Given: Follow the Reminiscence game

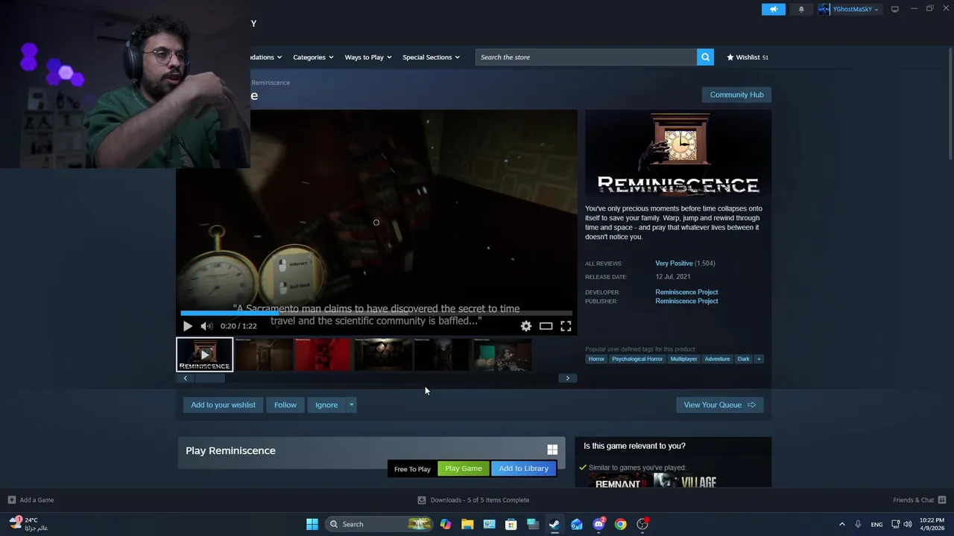Looking at the screenshot, I should coord(285,405).
